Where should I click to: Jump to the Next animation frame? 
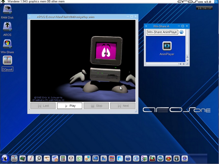(123, 106)
